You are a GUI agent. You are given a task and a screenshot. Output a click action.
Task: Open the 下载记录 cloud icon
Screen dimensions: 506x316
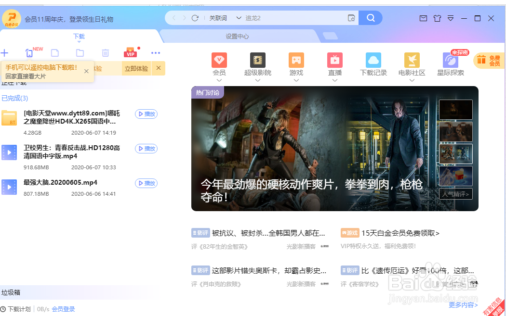coord(373,60)
